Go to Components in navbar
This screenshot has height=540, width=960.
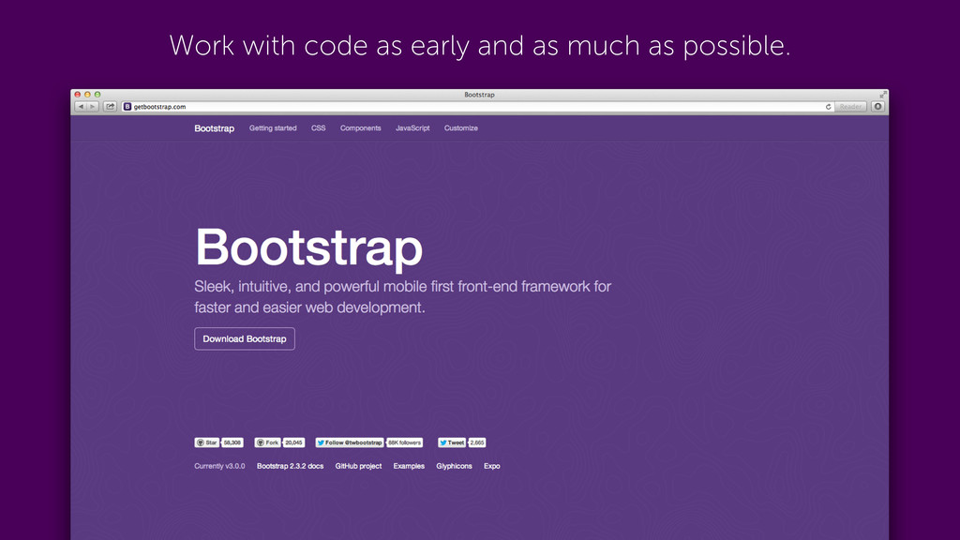(x=360, y=128)
